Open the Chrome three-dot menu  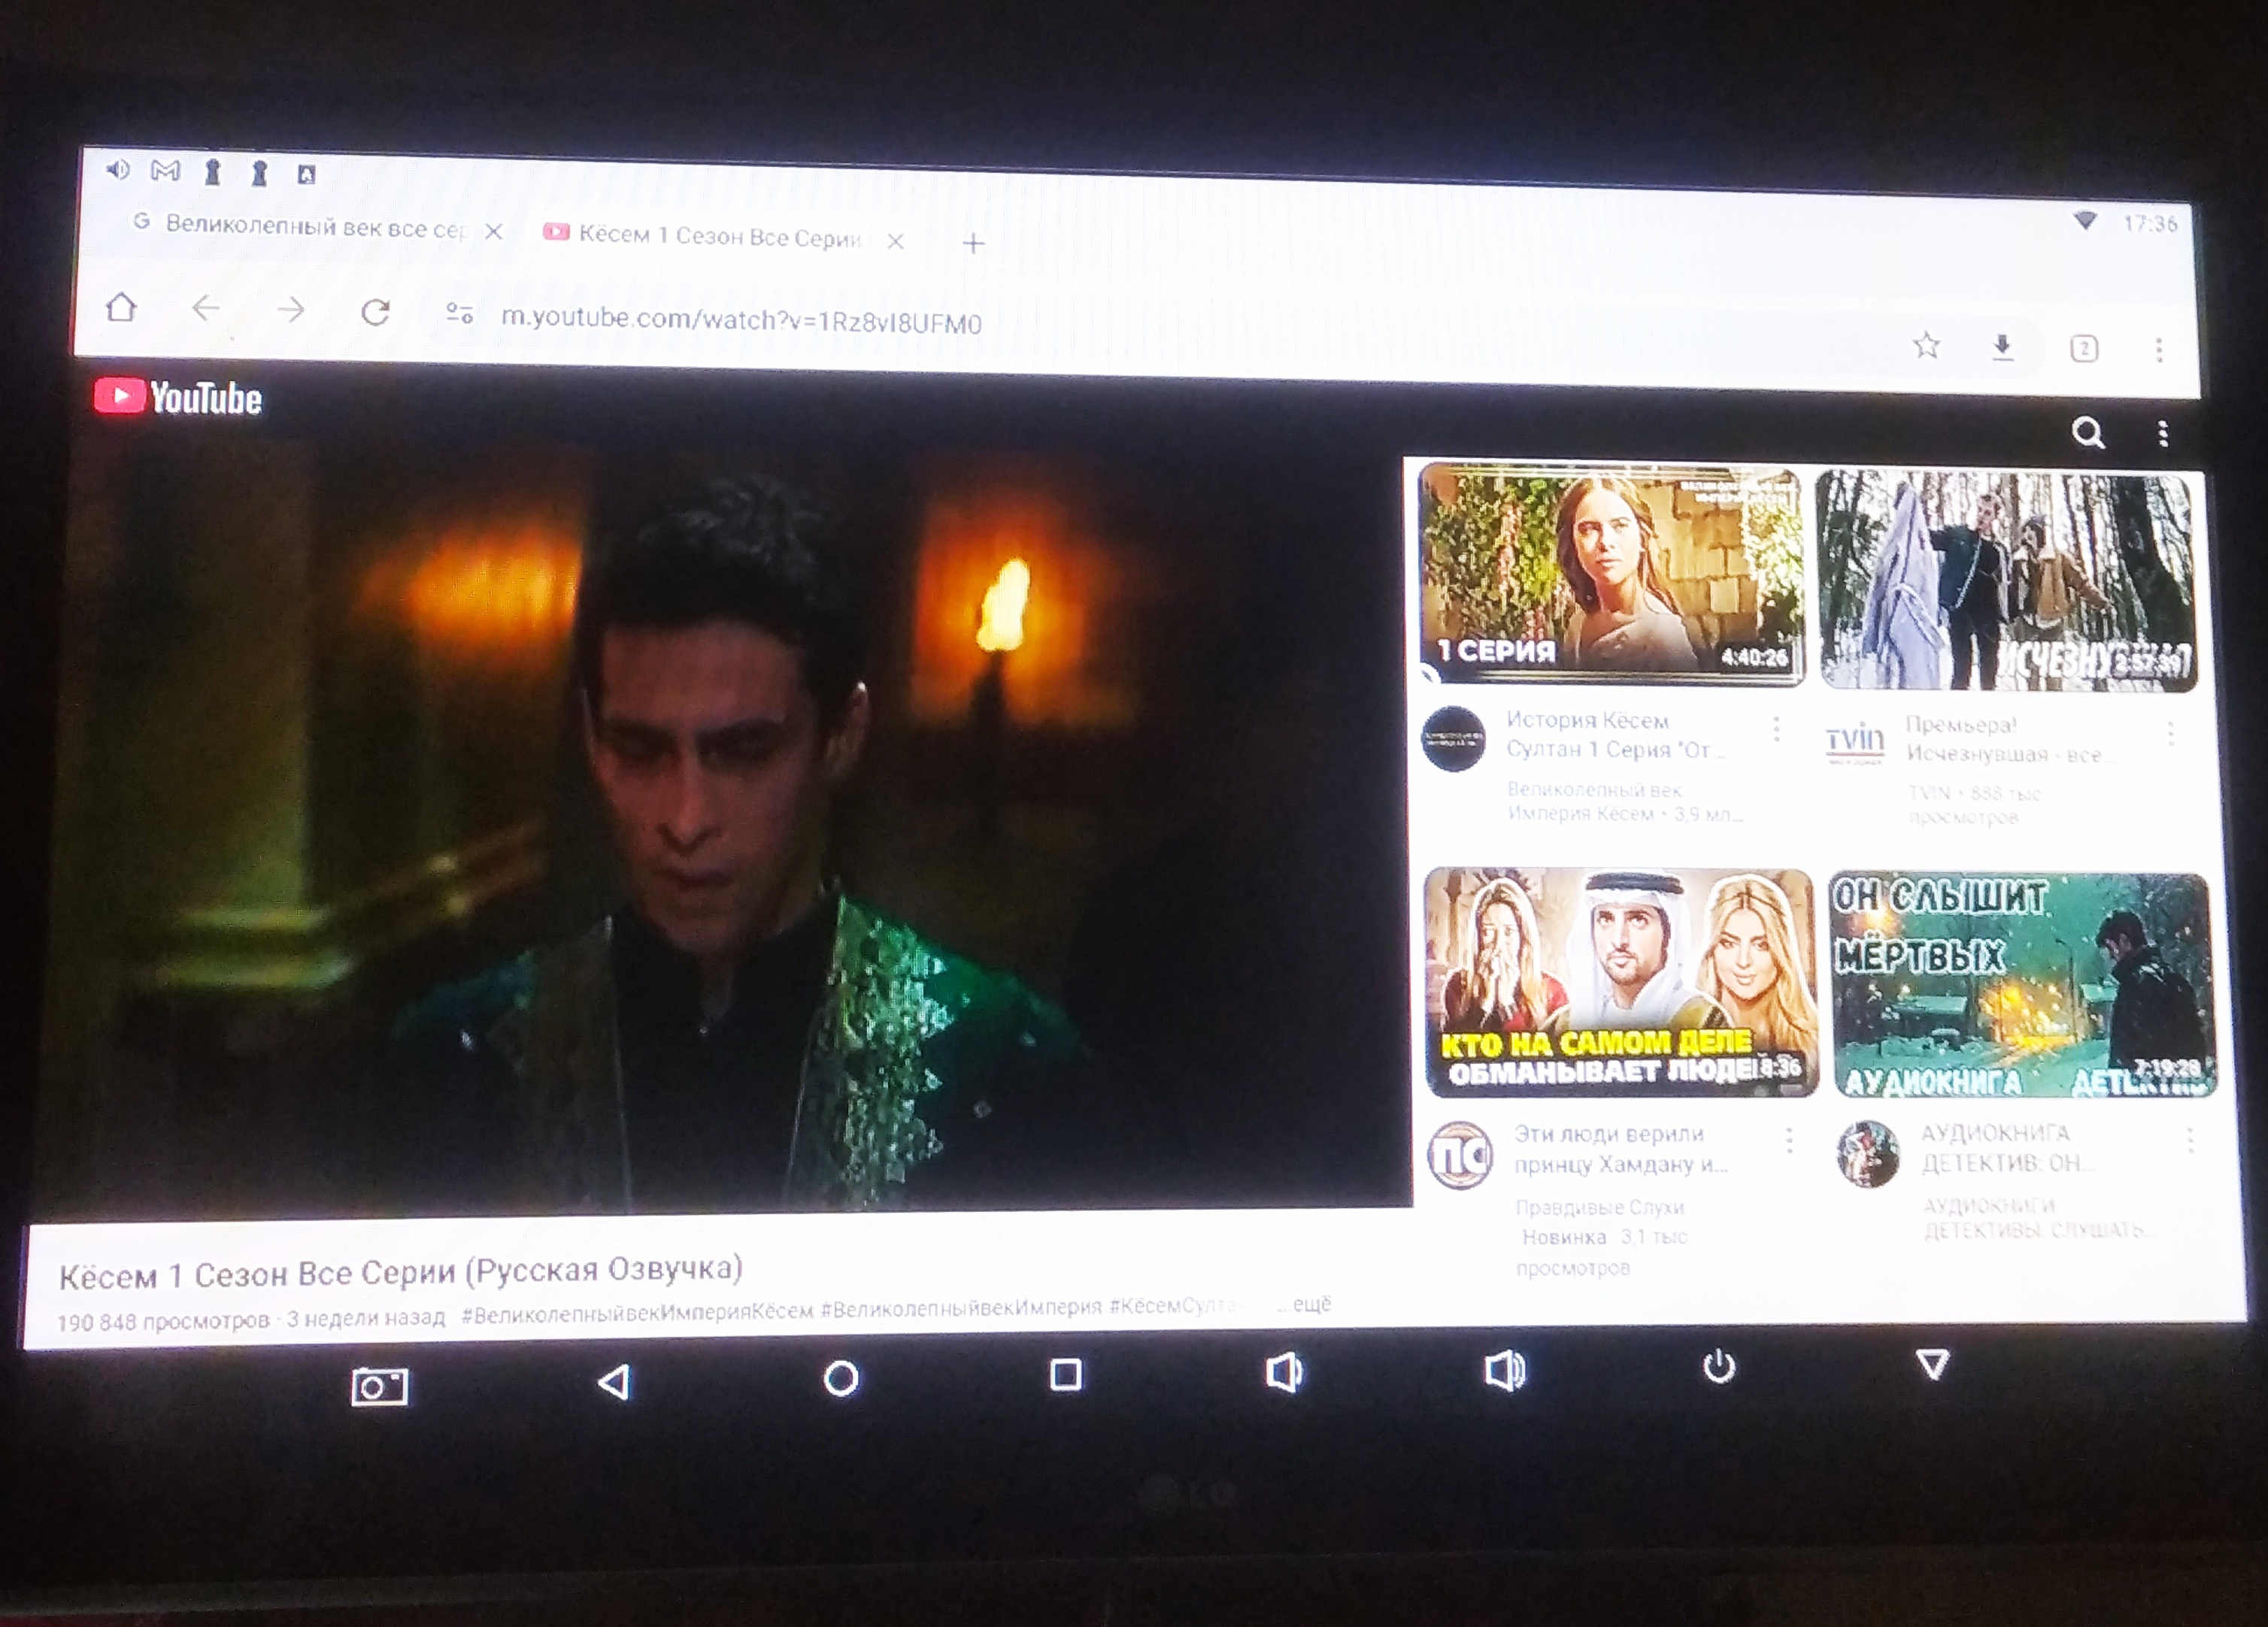click(2159, 350)
